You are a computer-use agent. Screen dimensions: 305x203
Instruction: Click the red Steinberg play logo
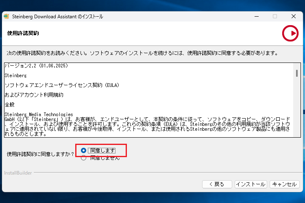coord(290,34)
